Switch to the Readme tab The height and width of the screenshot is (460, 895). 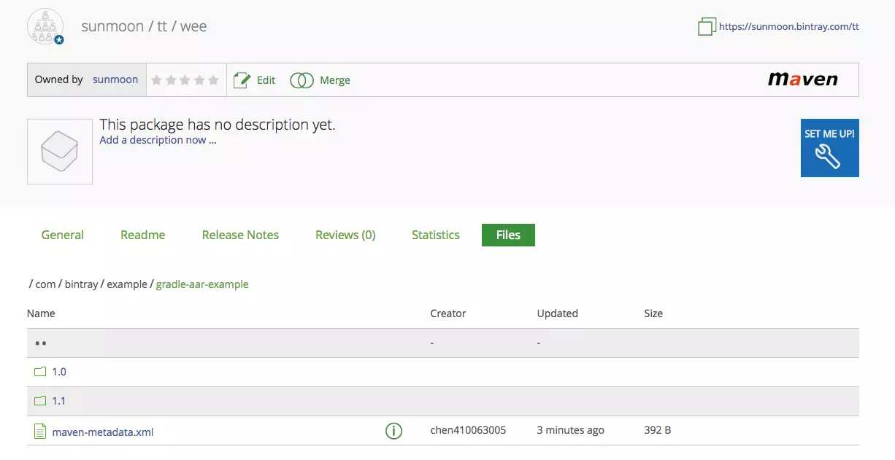tap(143, 235)
